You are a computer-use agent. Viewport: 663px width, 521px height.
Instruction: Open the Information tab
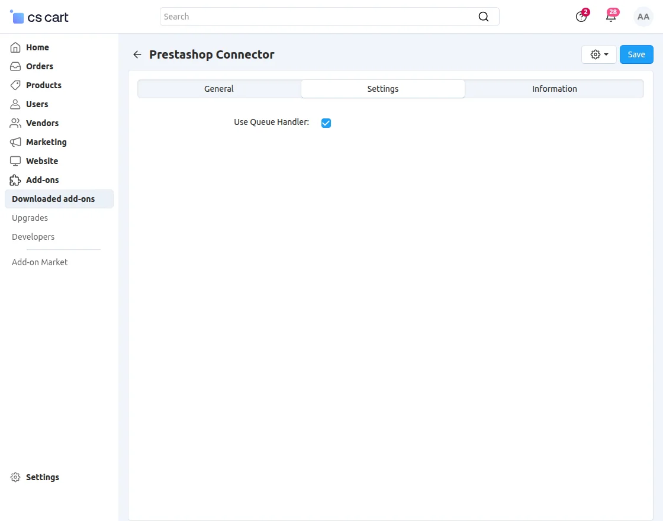point(554,88)
